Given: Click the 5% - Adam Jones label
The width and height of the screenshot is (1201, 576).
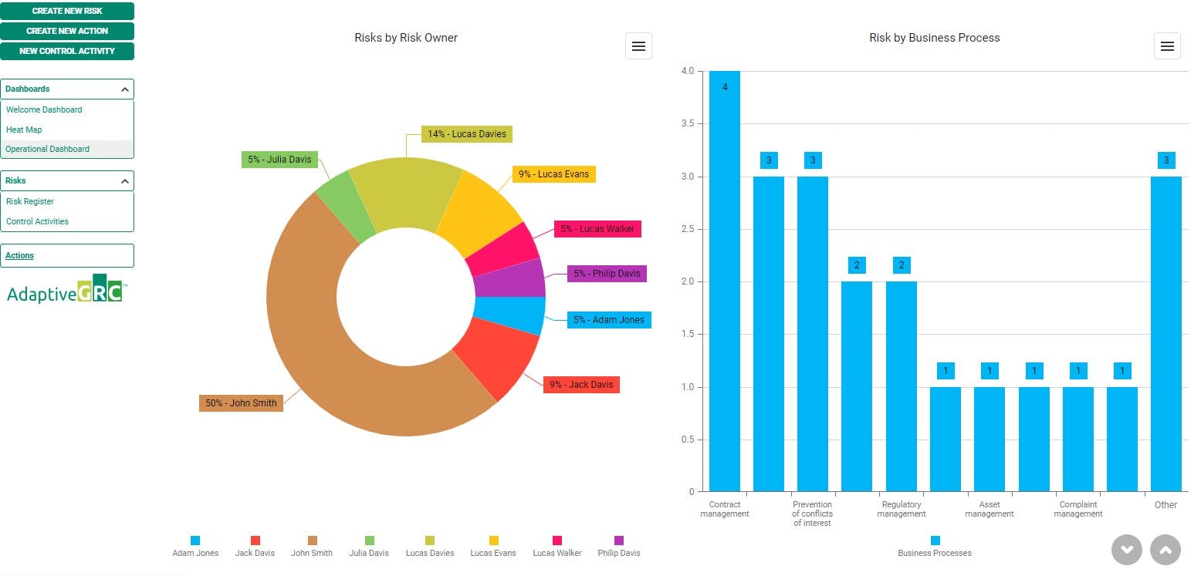Looking at the screenshot, I should (609, 319).
